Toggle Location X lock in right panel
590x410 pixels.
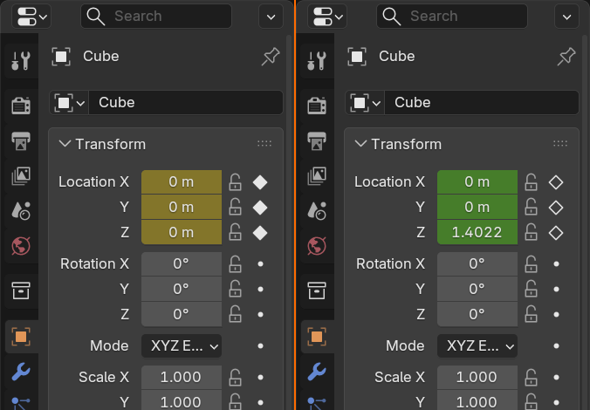click(531, 182)
